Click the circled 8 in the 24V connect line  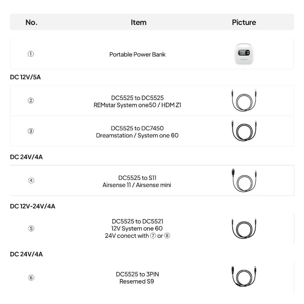tap(167, 236)
